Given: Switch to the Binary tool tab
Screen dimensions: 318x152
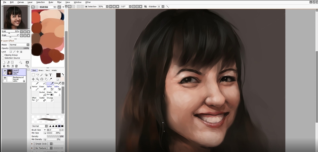Looking at the screenshot, I should [41, 70].
